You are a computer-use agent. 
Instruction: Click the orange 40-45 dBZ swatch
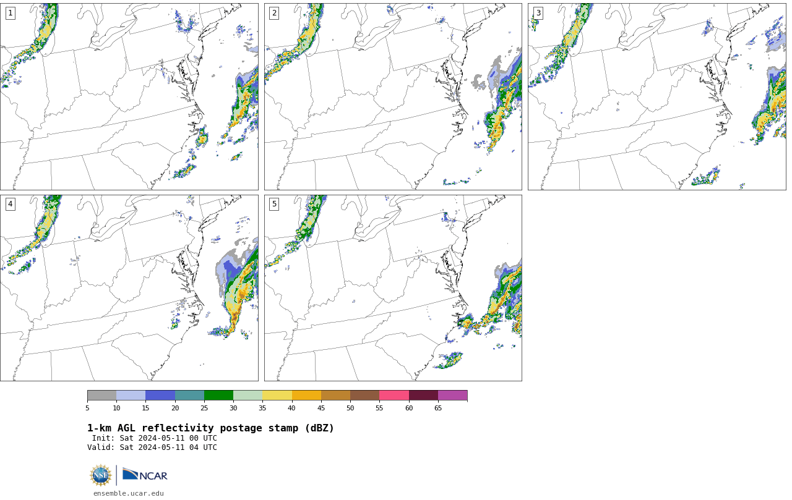click(x=306, y=396)
